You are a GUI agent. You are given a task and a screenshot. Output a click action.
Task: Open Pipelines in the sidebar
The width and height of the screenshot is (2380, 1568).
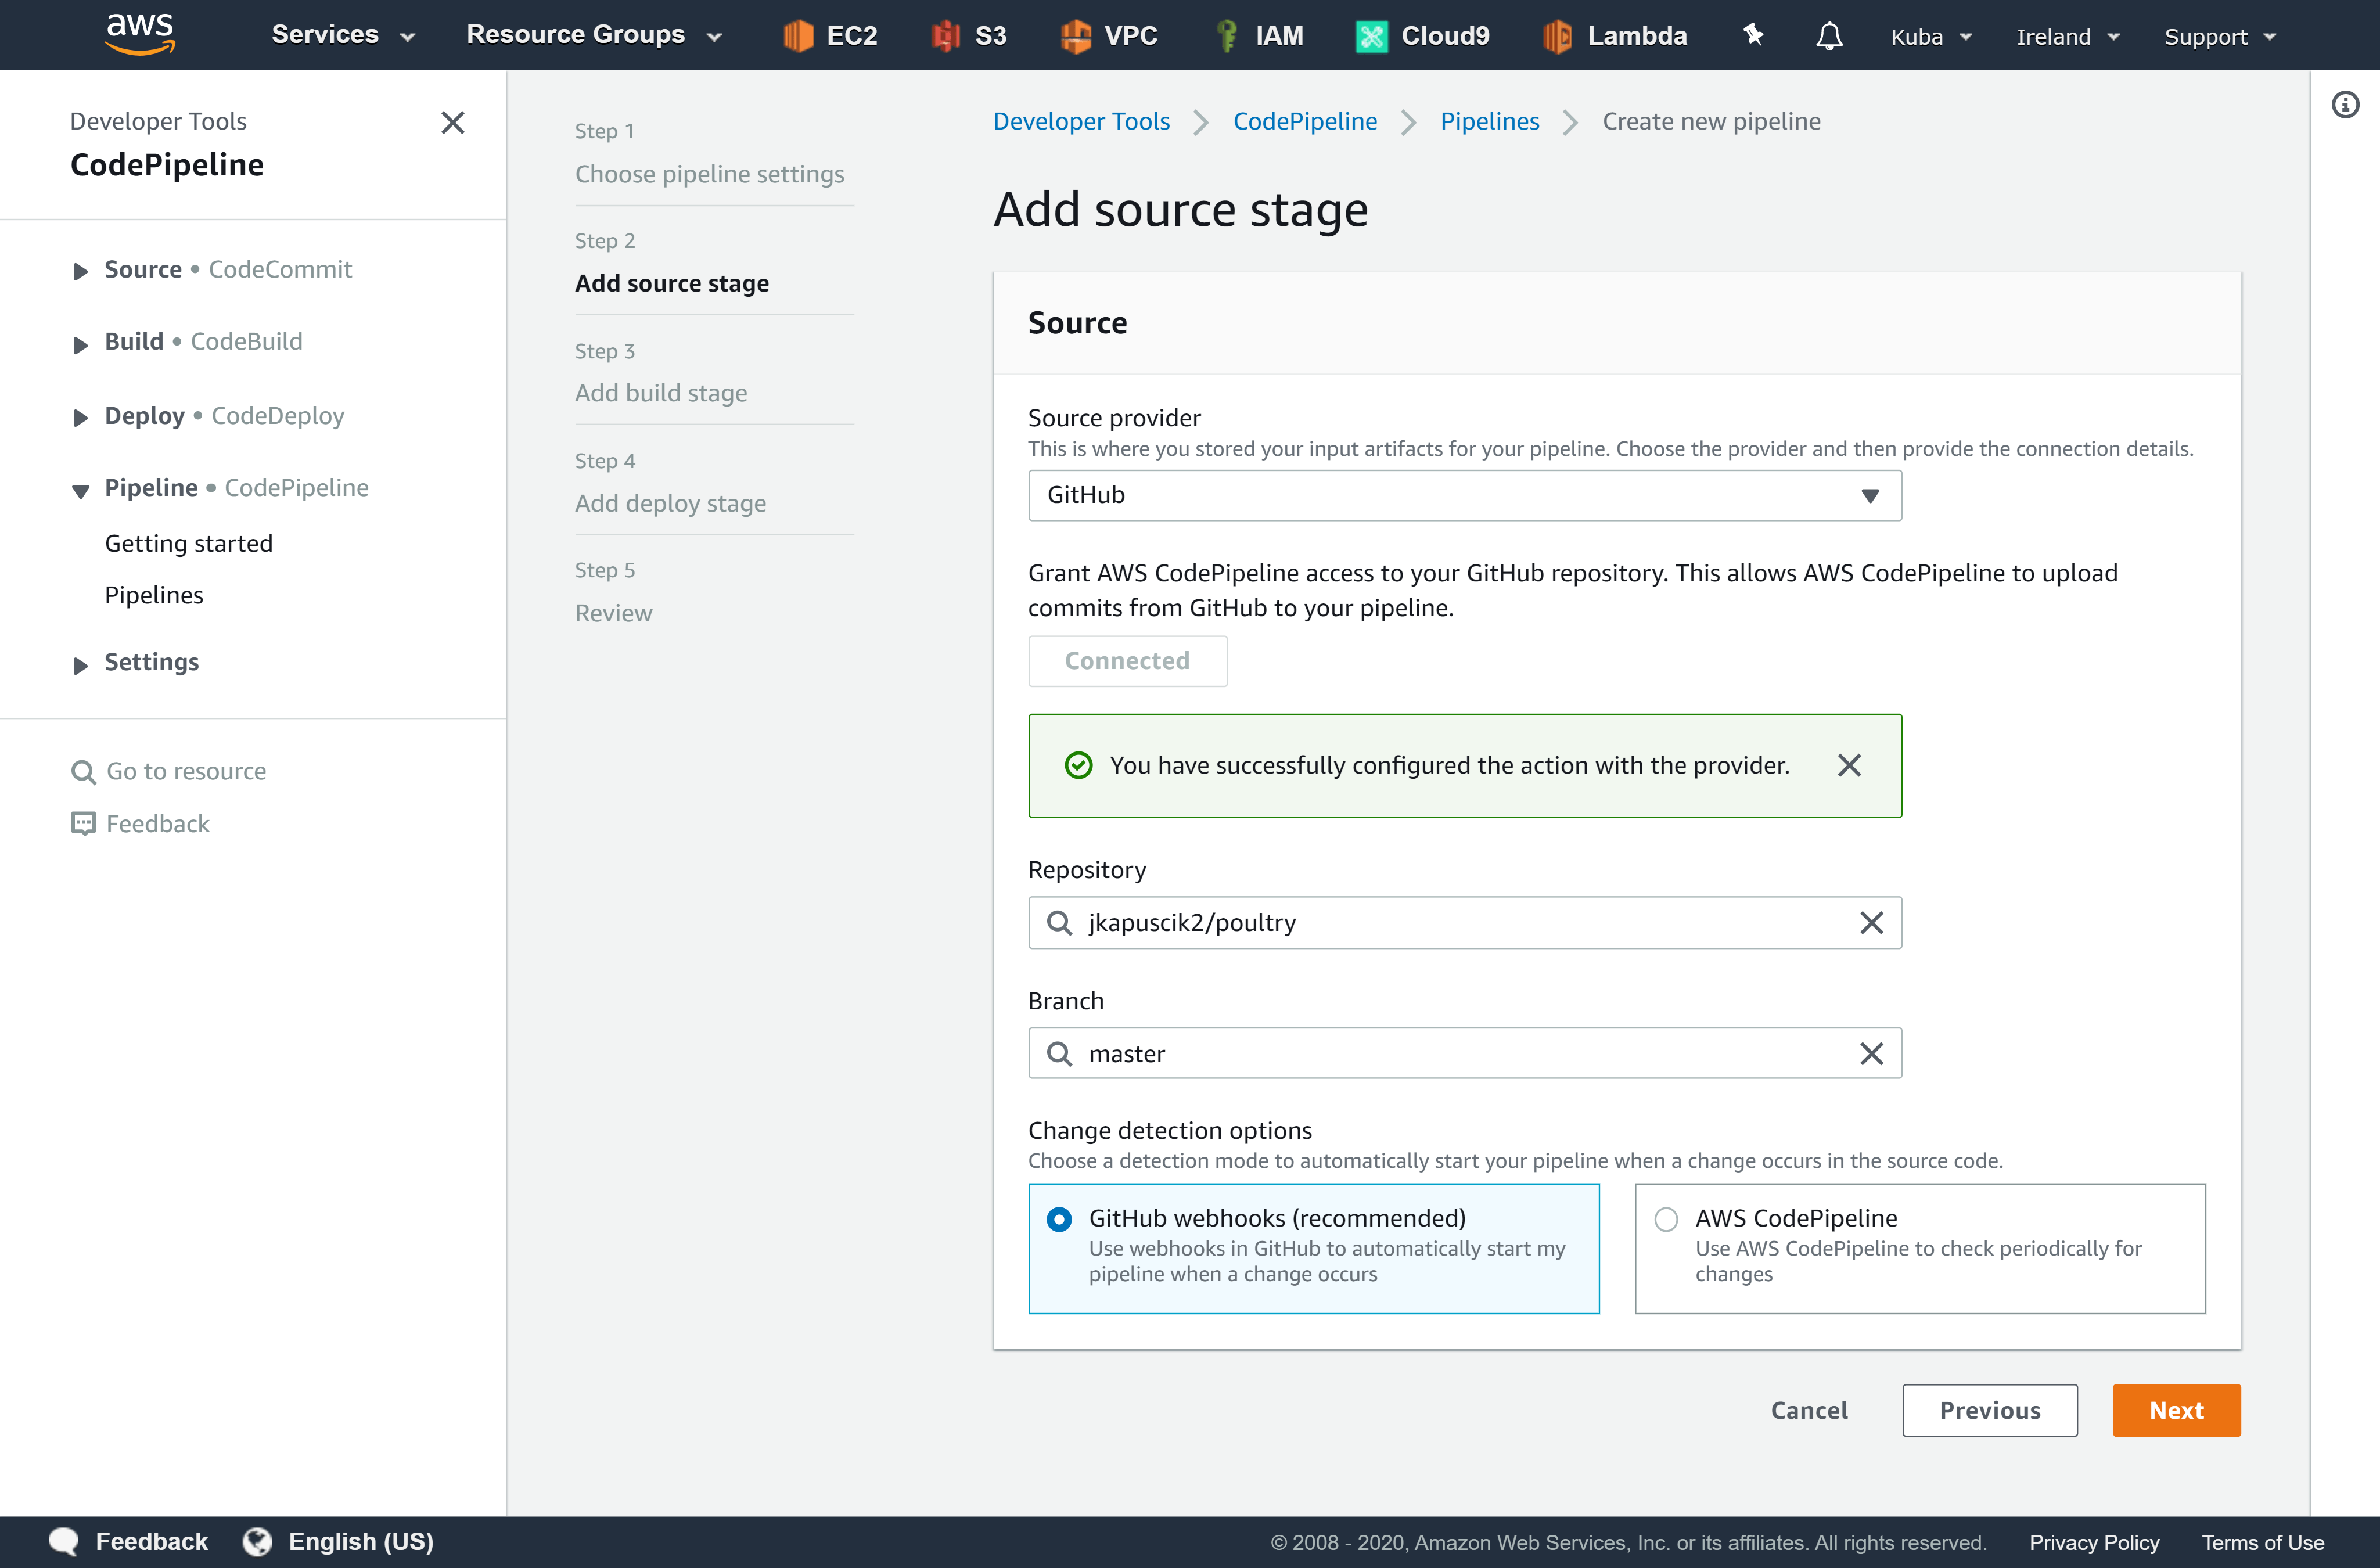(x=154, y=596)
